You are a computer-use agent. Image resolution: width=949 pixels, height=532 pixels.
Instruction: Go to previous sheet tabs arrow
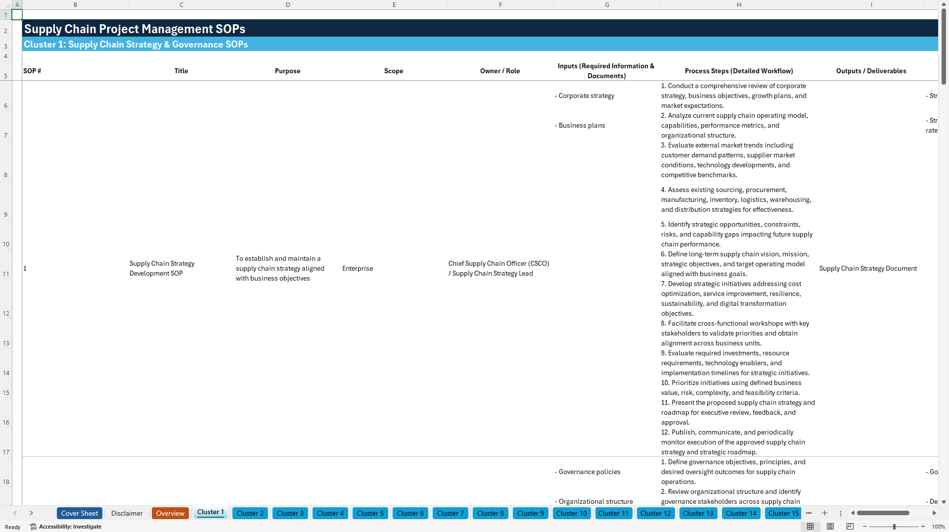click(15, 513)
